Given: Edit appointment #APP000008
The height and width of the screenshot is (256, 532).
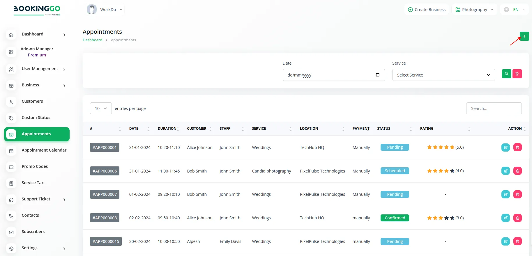Looking at the screenshot, I should pyautogui.click(x=506, y=218).
